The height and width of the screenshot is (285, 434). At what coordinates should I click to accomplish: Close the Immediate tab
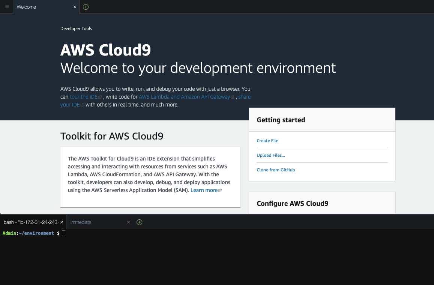[128, 222]
